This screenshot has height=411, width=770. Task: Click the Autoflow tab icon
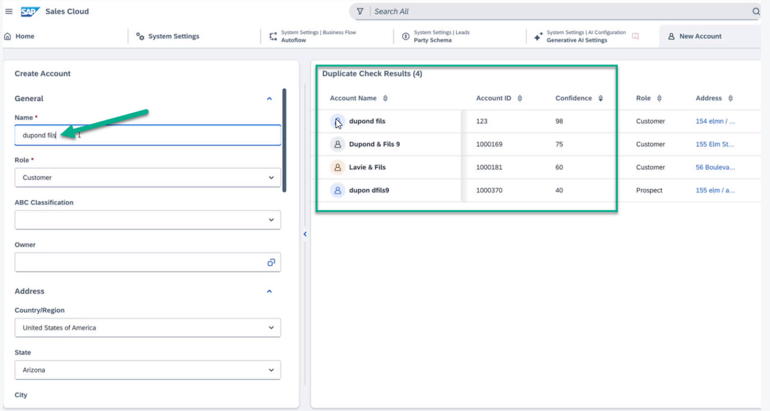click(x=273, y=36)
